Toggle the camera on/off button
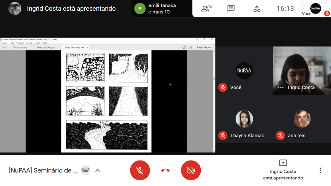The width and height of the screenshot is (331, 186). [x=191, y=170]
